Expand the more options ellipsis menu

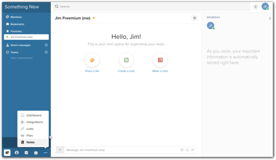(x=45, y=152)
